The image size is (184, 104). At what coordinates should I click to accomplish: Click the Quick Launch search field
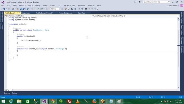pyautogui.click(x=156, y=2)
